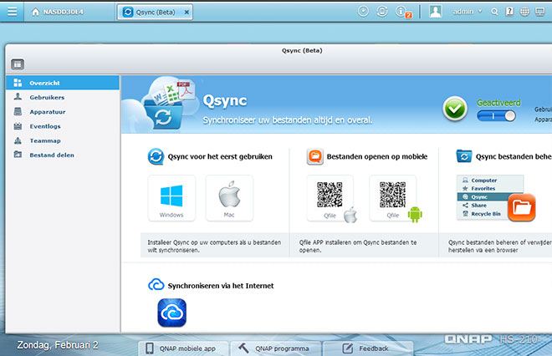Download Qsync for Windows
The width and height of the screenshot is (552, 356).
(x=171, y=198)
